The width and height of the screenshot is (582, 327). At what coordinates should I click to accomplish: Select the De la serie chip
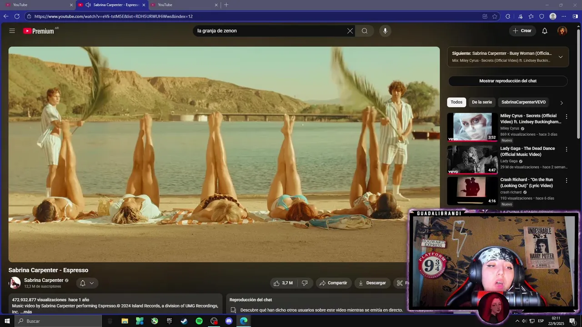[482, 102]
